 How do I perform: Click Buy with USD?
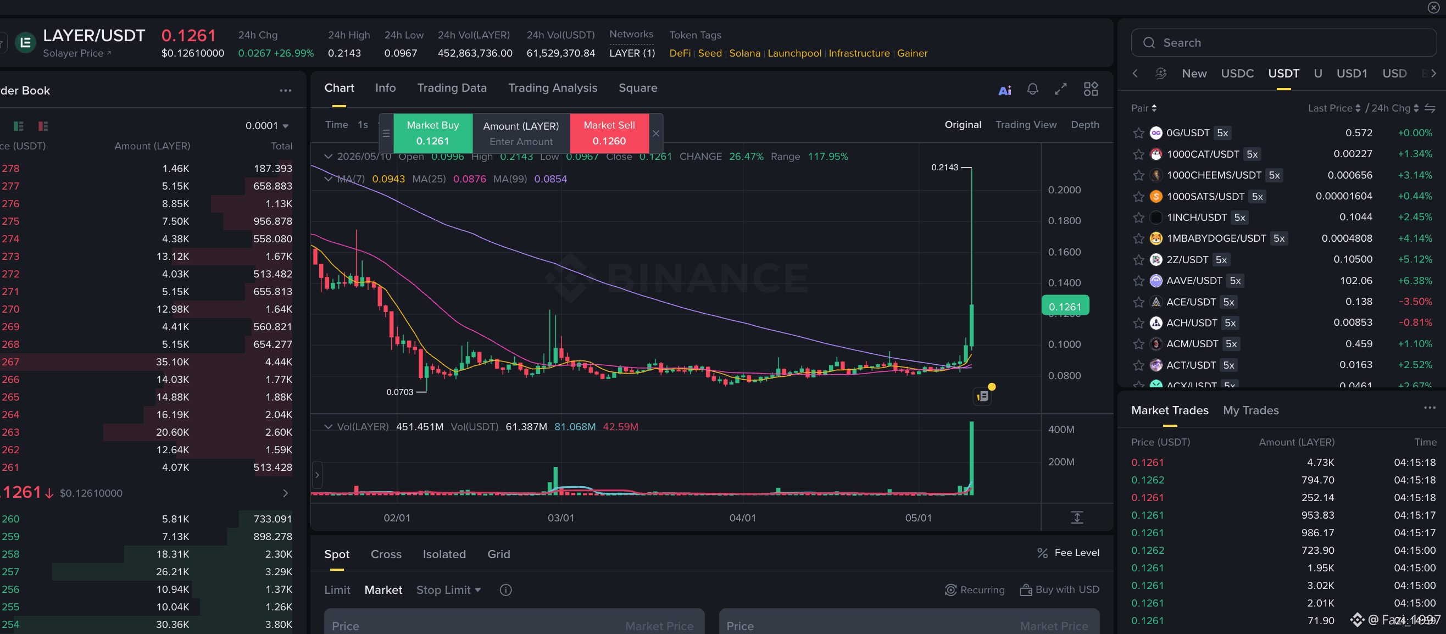coord(1060,589)
